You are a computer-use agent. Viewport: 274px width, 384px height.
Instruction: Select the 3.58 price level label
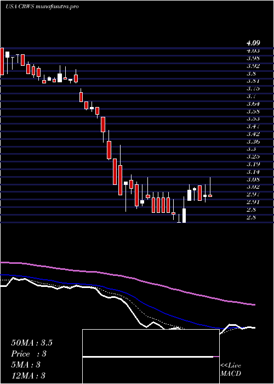pos(253,111)
